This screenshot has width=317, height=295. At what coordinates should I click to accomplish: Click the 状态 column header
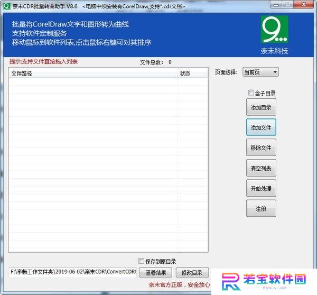193,73
